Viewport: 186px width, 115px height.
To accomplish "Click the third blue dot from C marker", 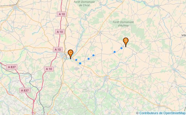I will [x=88, y=59].
